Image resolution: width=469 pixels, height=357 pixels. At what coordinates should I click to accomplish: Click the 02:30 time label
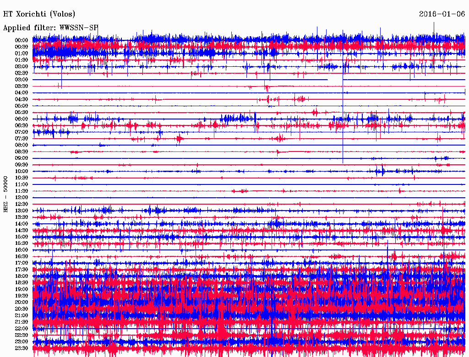point(22,73)
